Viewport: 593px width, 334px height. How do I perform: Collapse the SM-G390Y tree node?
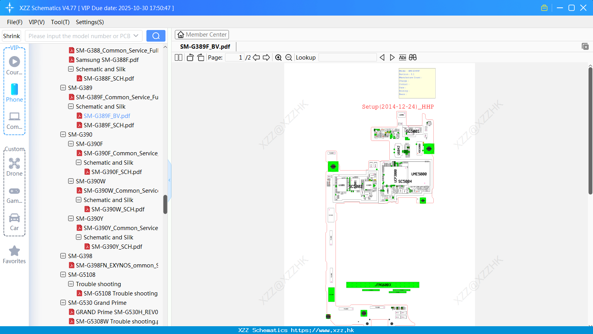[x=71, y=218]
